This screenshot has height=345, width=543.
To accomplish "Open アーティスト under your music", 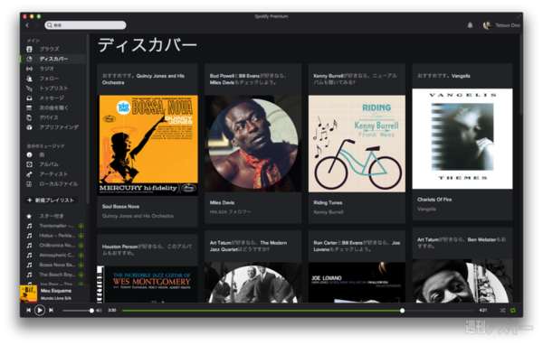I will 53,174.
